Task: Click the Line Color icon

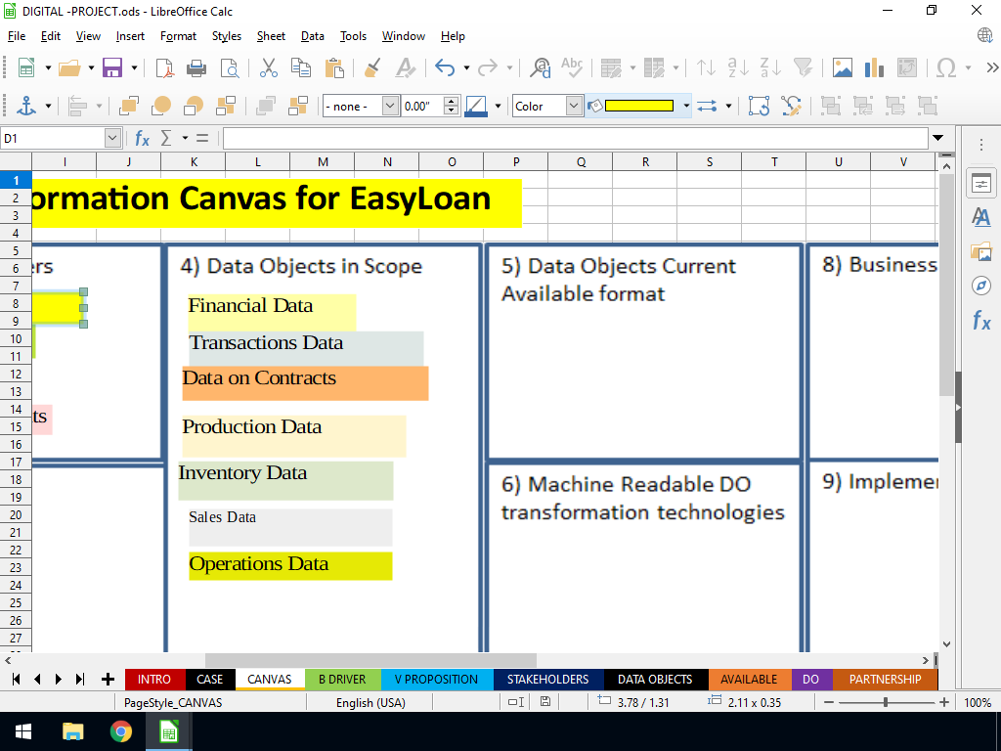Action: (x=476, y=106)
